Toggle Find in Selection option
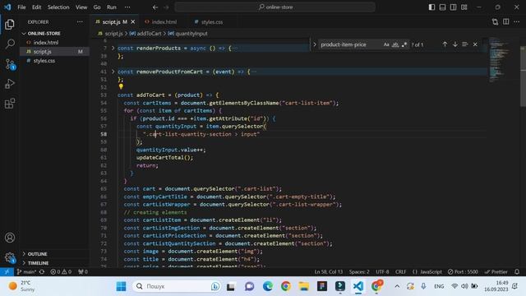The width and height of the screenshot is (526, 296). click(465, 44)
